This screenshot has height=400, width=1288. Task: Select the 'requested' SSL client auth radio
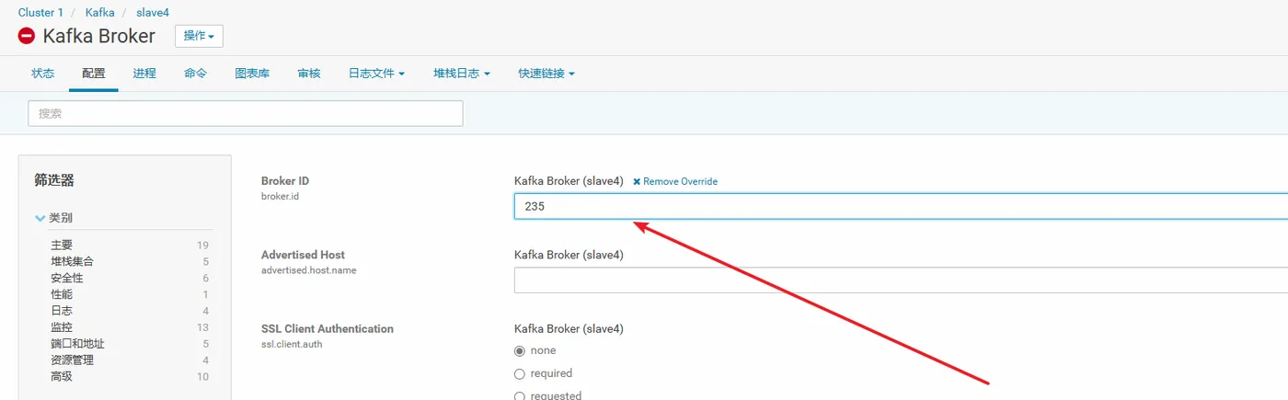pos(520,396)
